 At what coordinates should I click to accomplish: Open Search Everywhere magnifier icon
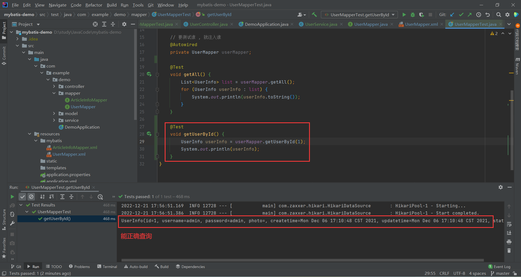click(498, 15)
